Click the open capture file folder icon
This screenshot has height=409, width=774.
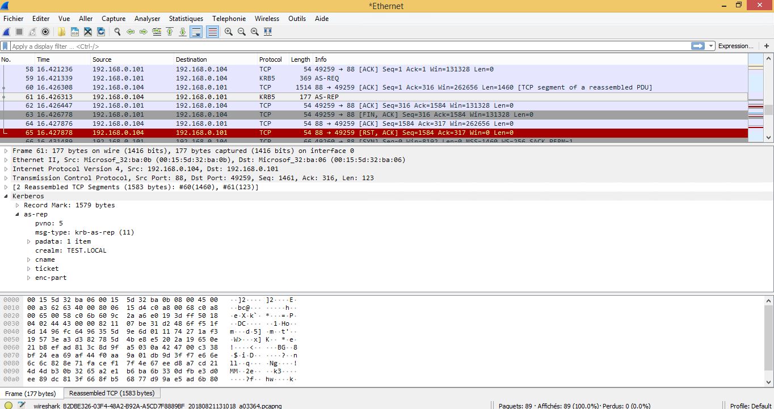tap(61, 32)
